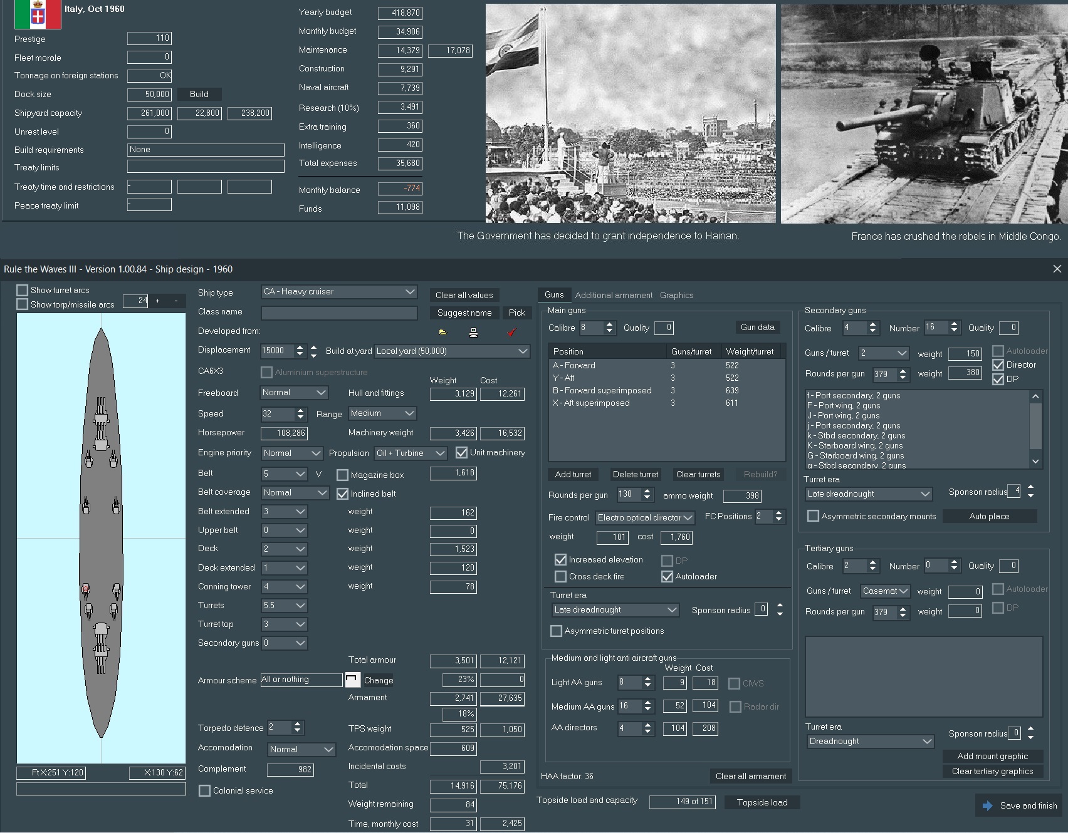Toggle Show turret arcs checkbox

point(23,290)
